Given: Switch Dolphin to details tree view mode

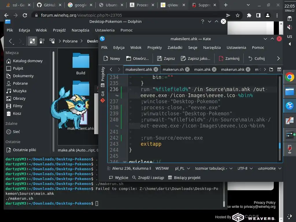Looking at the screenshot, I should pos(52,41).
